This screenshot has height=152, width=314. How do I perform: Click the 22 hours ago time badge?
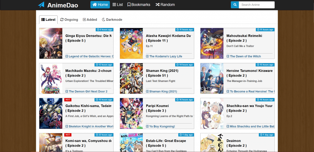tap(104, 135)
